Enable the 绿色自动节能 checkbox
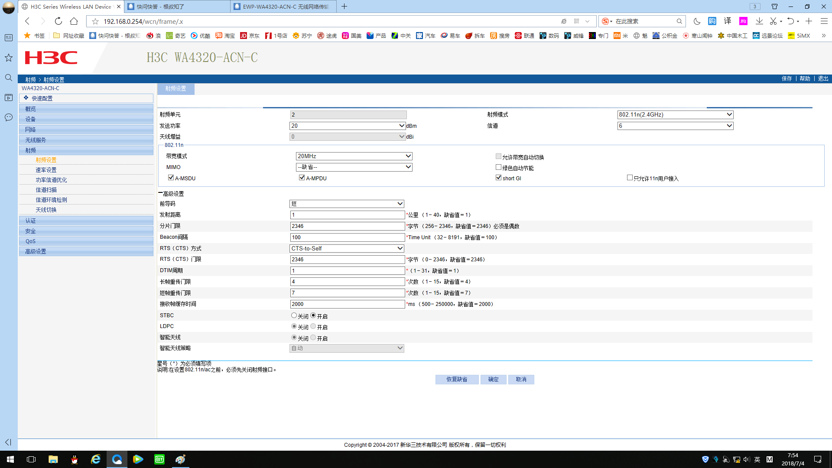832x468 pixels. [498, 167]
